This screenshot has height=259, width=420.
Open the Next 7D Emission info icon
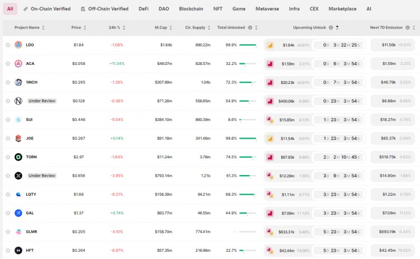pyautogui.click(x=408, y=27)
